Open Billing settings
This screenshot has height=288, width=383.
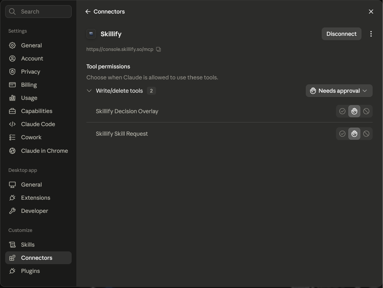pos(38,85)
